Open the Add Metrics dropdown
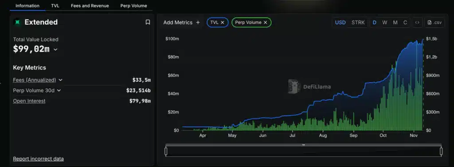The width and height of the screenshot is (454, 167). point(181,23)
